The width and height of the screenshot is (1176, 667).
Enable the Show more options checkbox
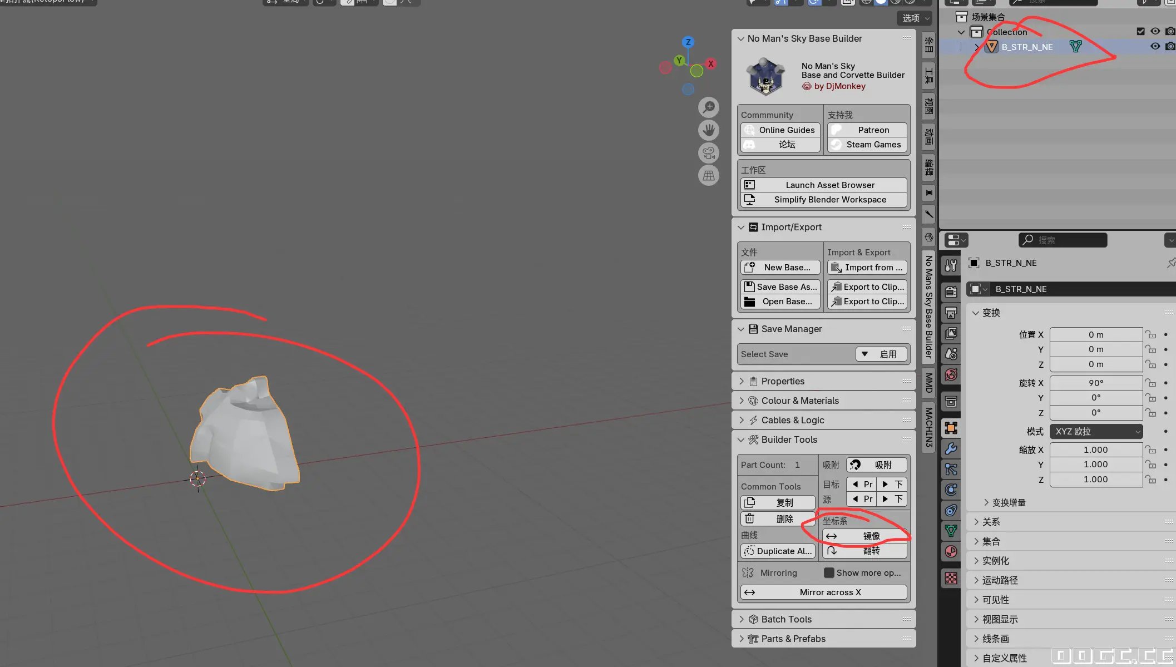click(829, 573)
